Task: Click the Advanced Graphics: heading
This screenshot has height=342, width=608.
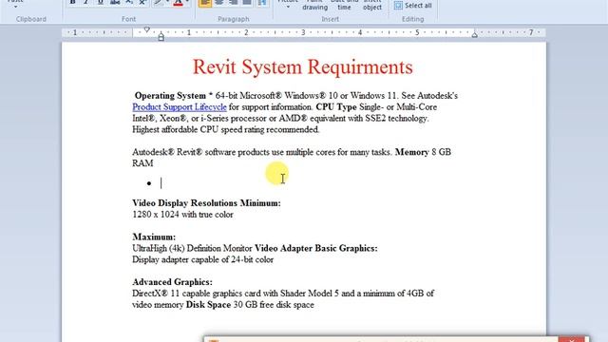Action: [x=172, y=282]
